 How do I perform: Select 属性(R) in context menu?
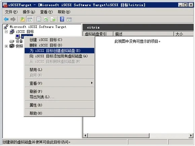60,105
